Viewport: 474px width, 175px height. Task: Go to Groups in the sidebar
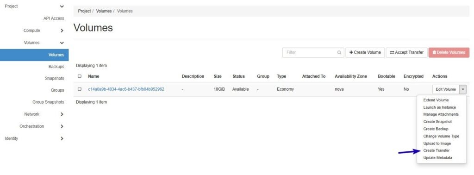(x=57, y=90)
